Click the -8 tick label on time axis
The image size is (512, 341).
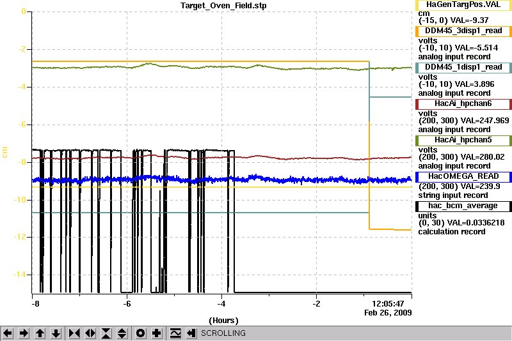pos(35,304)
